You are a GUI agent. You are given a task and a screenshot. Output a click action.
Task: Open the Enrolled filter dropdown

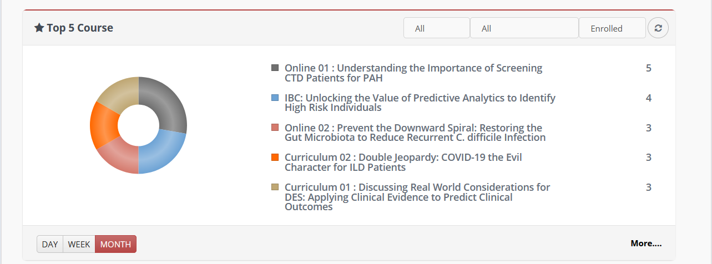click(x=612, y=28)
